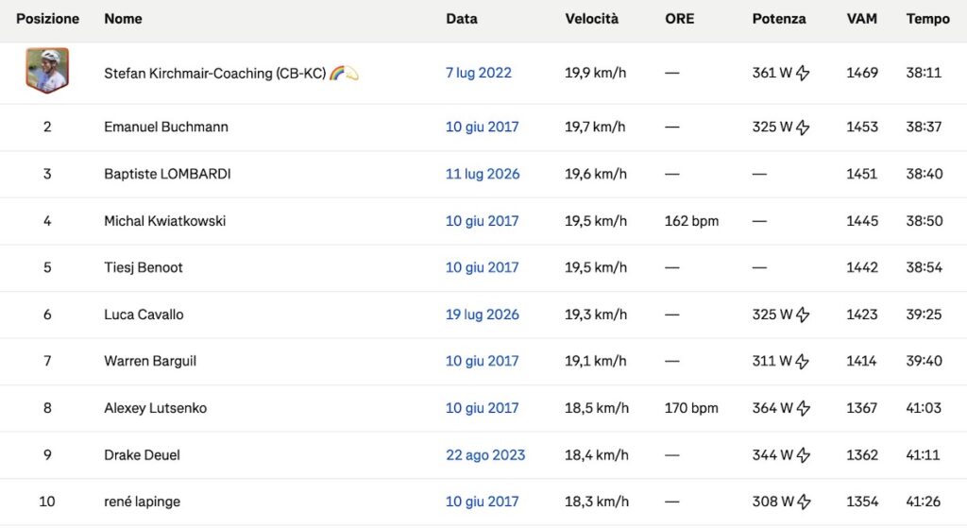Click bolt icon next to Emanuel Buchmann's 325 W
Image resolution: width=967 pixels, height=528 pixels.
pyautogui.click(x=803, y=128)
